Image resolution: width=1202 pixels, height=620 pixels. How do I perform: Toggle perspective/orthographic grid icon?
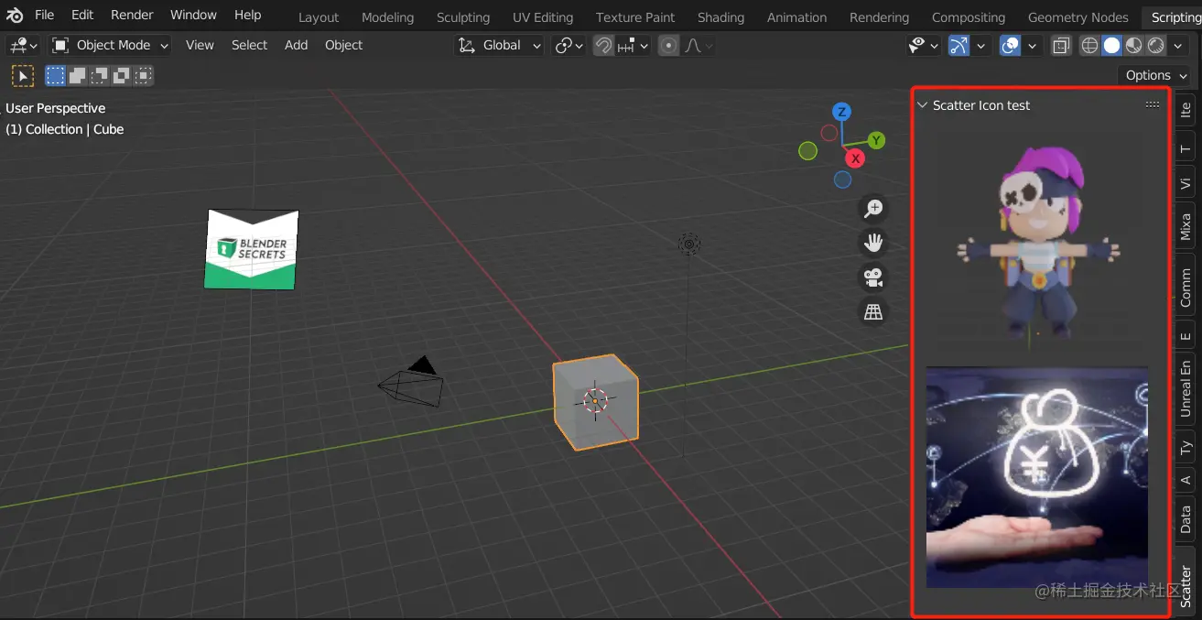[x=874, y=312]
